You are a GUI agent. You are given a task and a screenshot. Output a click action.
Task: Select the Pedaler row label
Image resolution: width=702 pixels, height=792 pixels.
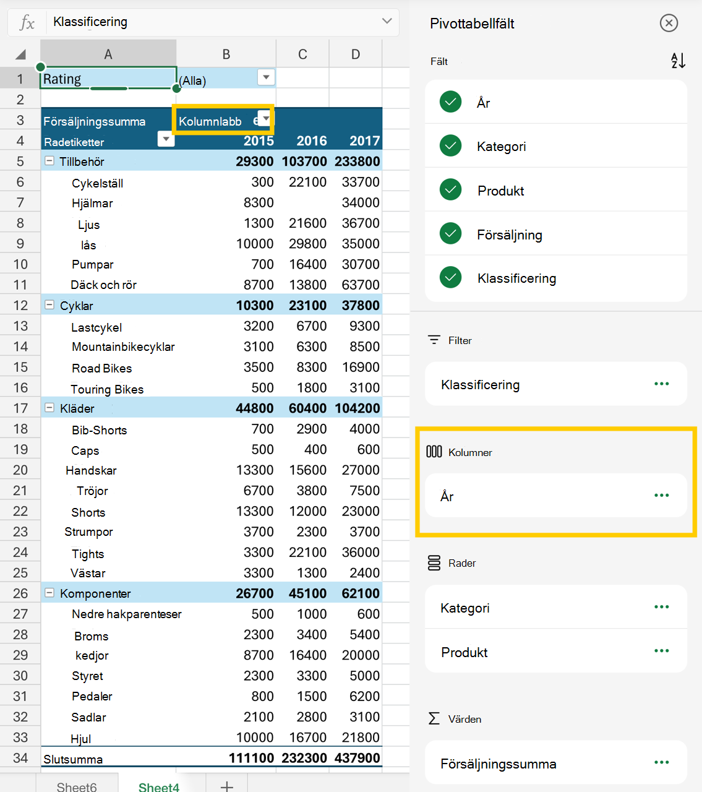92,696
